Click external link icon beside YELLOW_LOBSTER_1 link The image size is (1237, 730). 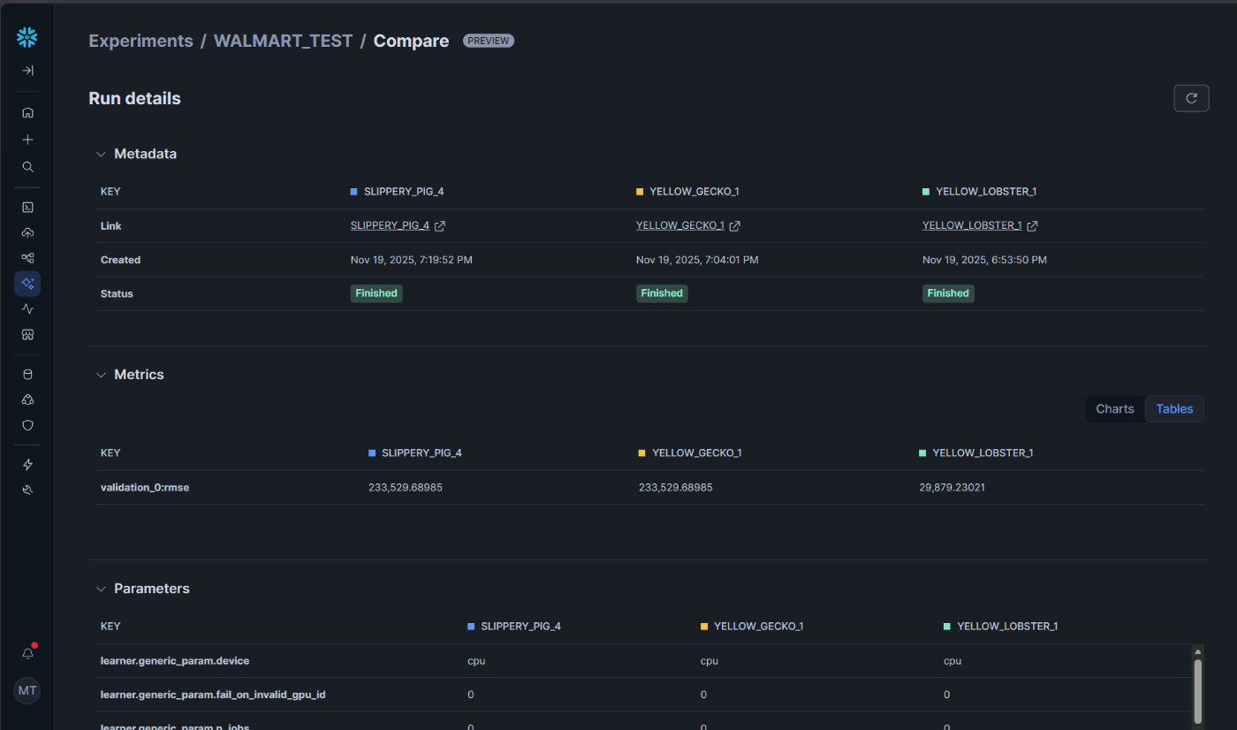[1032, 226]
